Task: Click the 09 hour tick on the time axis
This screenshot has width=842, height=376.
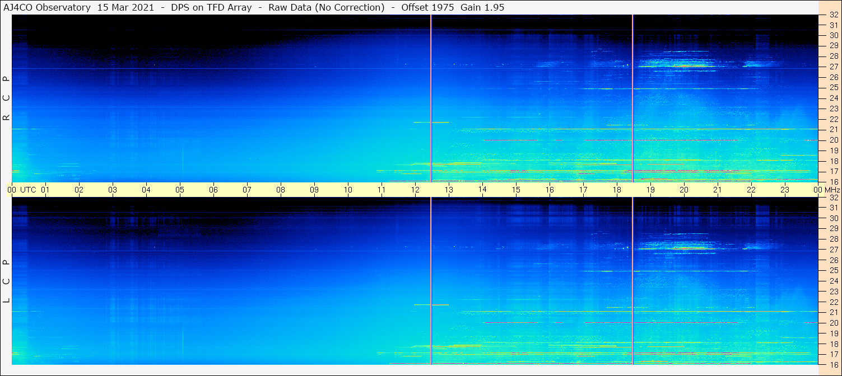Action: pos(314,190)
